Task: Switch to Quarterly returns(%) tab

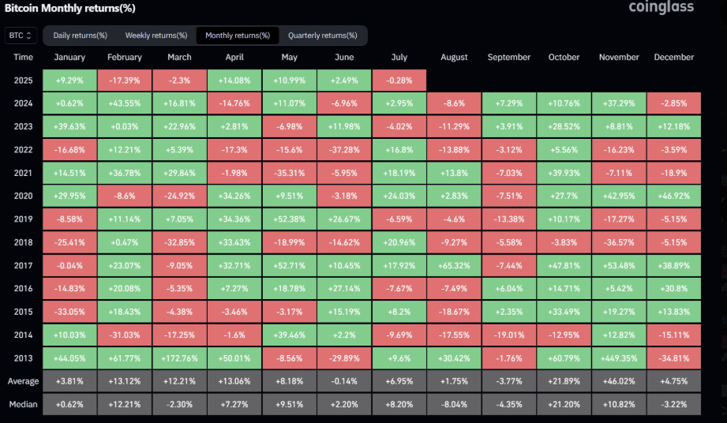Action: coord(323,36)
